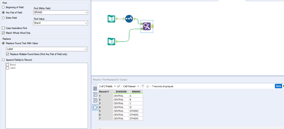Image resolution: width=284 pixels, height=129 pixels.
Task: Select BRAND cell C in record 3
Action: [136, 103]
